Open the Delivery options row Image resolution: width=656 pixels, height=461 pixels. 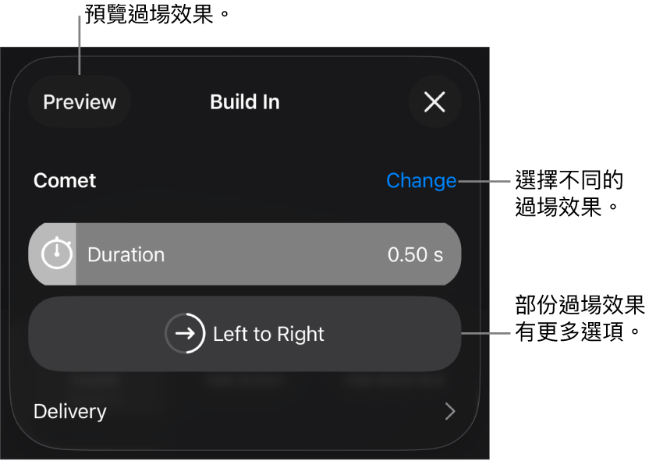pyautogui.click(x=244, y=412)
